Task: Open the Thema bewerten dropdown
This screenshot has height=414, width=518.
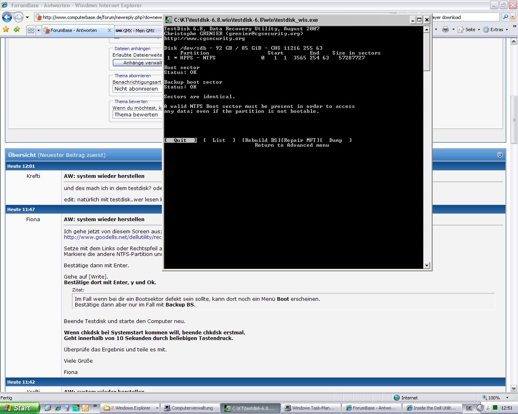Action: [137, 114]
